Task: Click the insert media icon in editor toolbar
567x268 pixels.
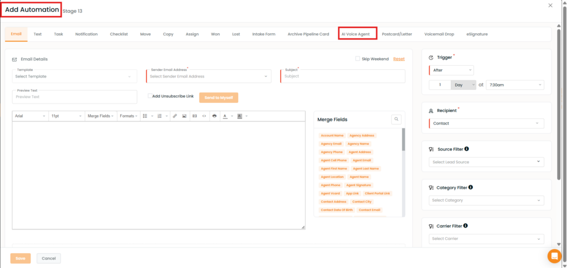Action: pyautogui.click(x=194, y=116)
